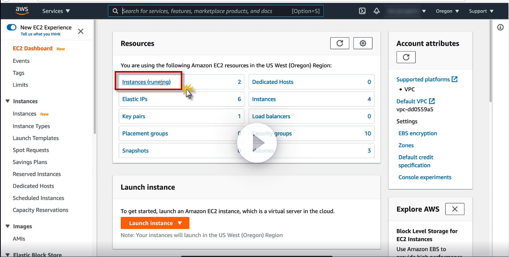
Task: Click the sidebar vertical scrollbar
Action: tap(95, 76)
